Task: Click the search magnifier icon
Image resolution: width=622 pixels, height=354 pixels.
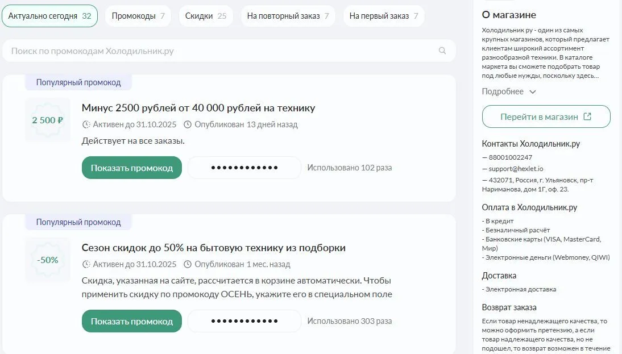Action: pyautogui.click(x=442, y=51)
